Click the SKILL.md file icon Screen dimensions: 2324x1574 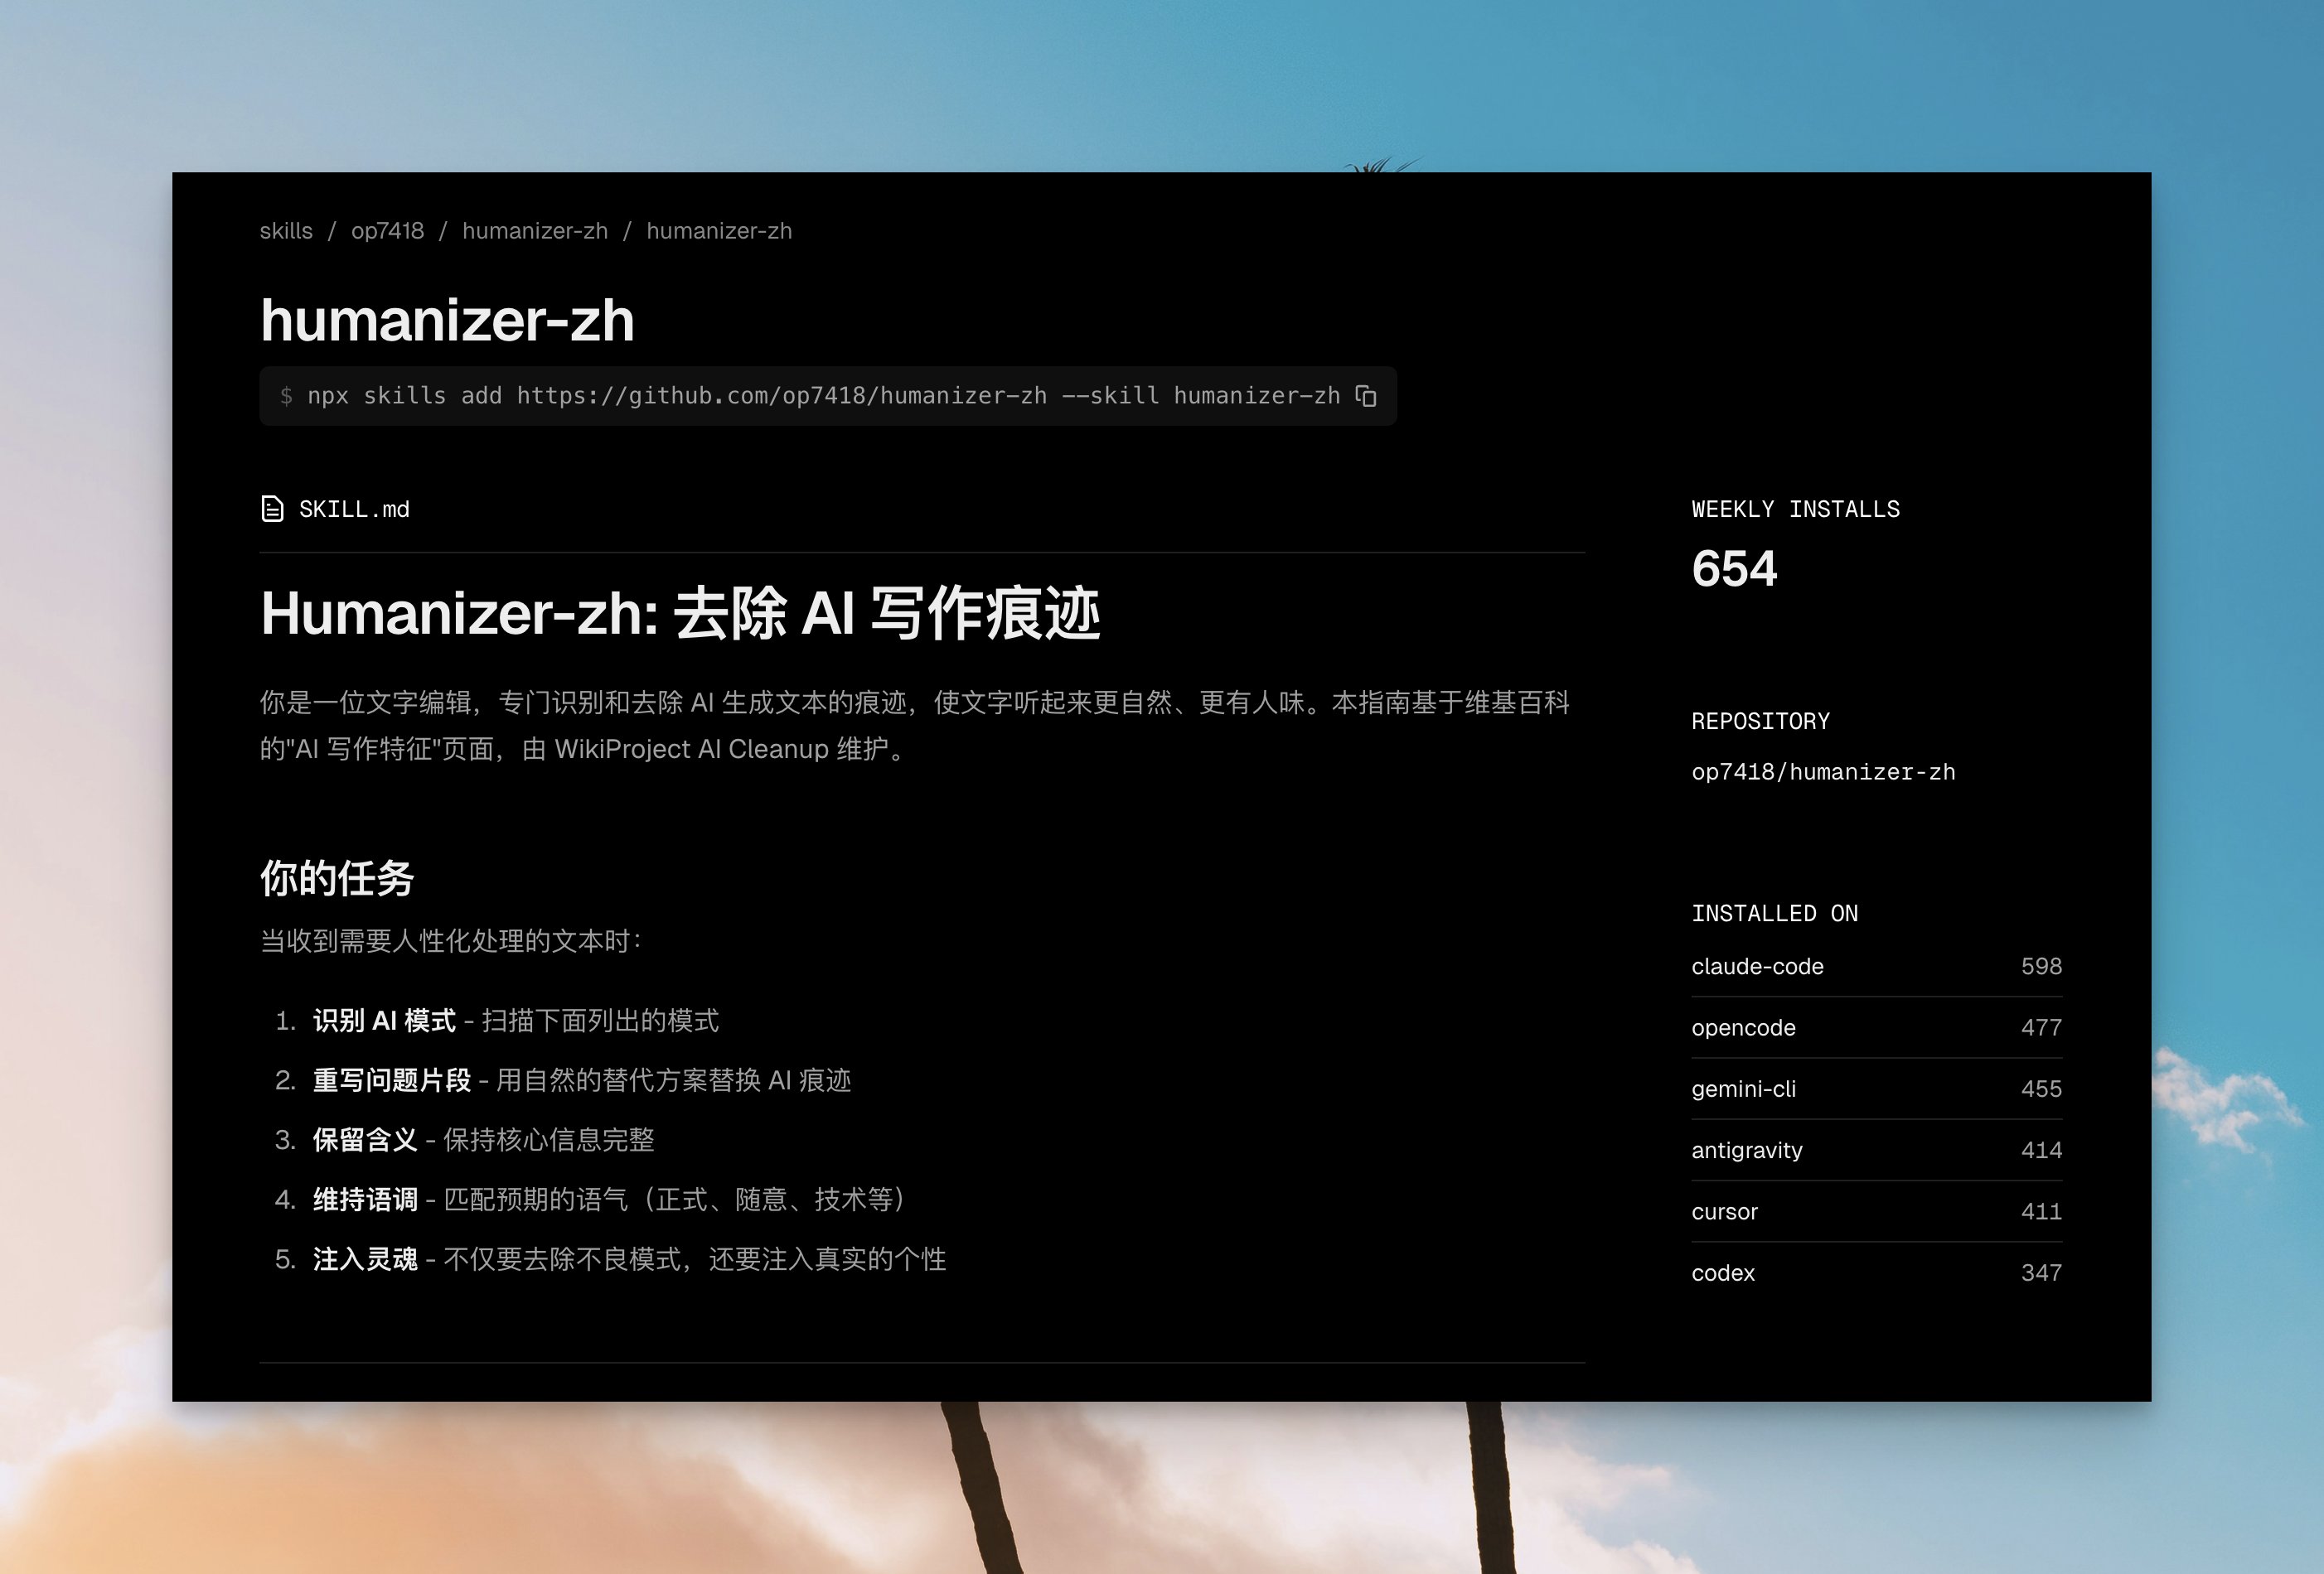click(272, 509)
